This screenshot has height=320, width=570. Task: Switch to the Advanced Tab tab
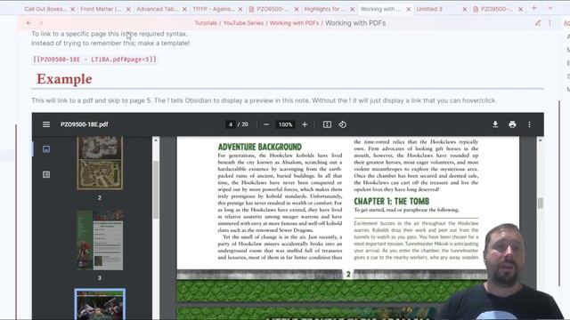[x=157, y=9]
